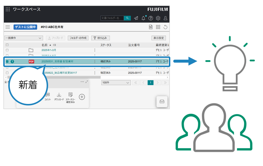The height and width of the screenshot is (166, 263).
Task: Uncheck the selected PDF row checkbox
Action: [x=7, y=61]
